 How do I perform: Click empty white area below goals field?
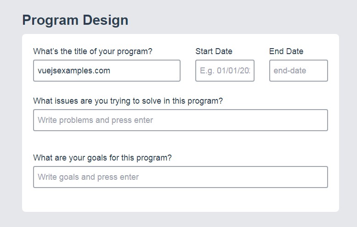click(x=180, y=200)
